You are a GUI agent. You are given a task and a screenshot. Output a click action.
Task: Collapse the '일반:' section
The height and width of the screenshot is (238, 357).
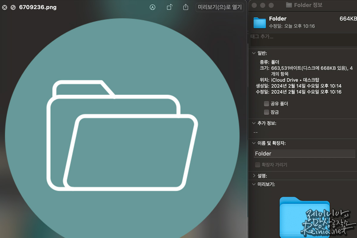[x=254, y=53]
